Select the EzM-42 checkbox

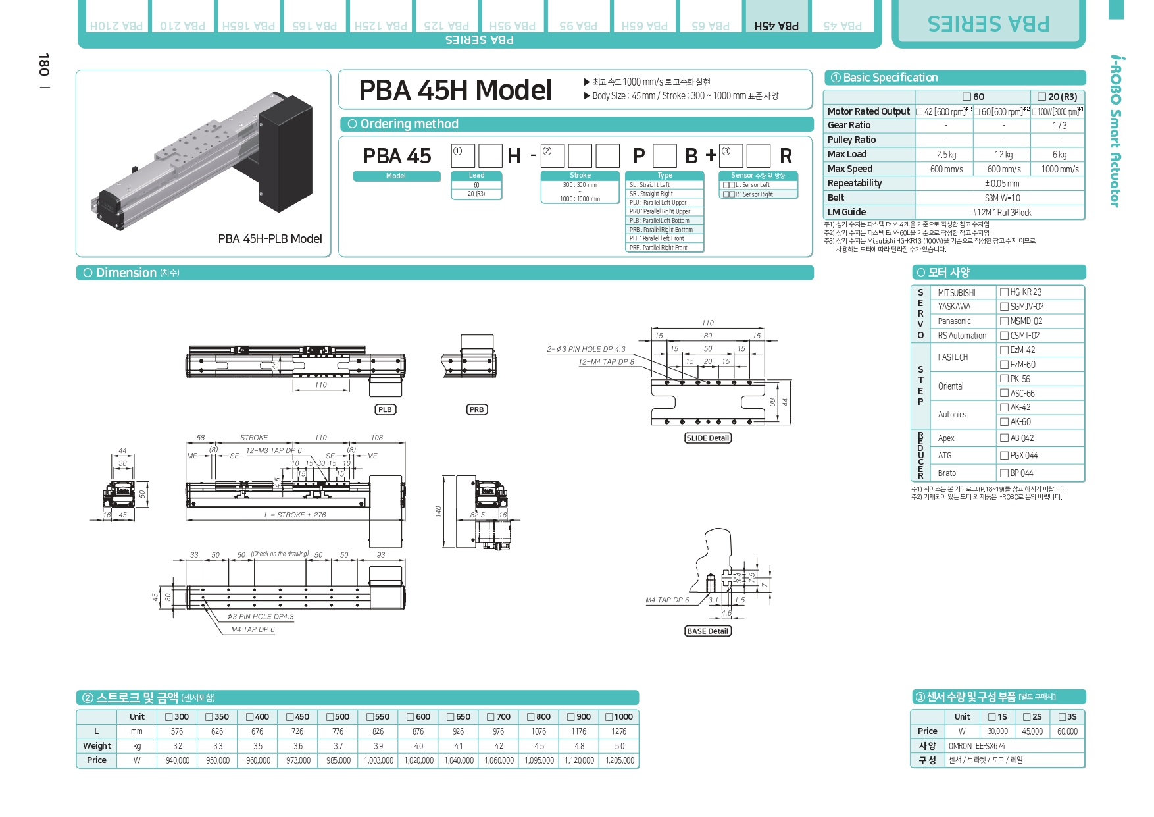point(1004,350)
